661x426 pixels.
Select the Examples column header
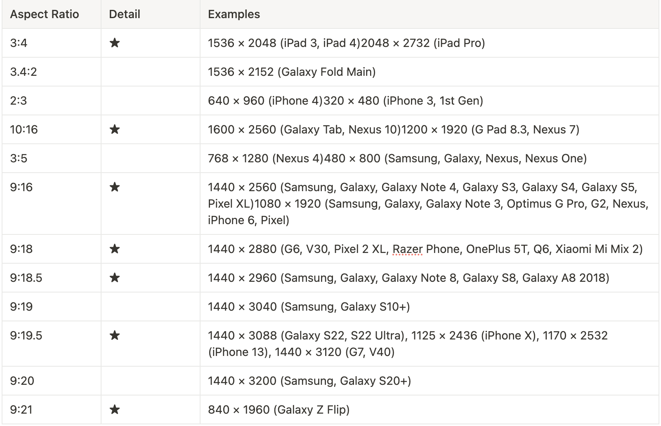tap(430, 14)
